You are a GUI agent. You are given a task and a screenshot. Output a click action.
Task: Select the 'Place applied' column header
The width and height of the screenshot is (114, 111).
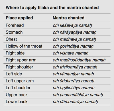click(x=19, y=18)
